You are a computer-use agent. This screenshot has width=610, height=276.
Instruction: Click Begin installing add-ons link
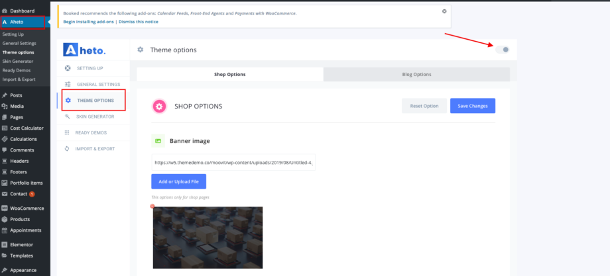point(88,22)
